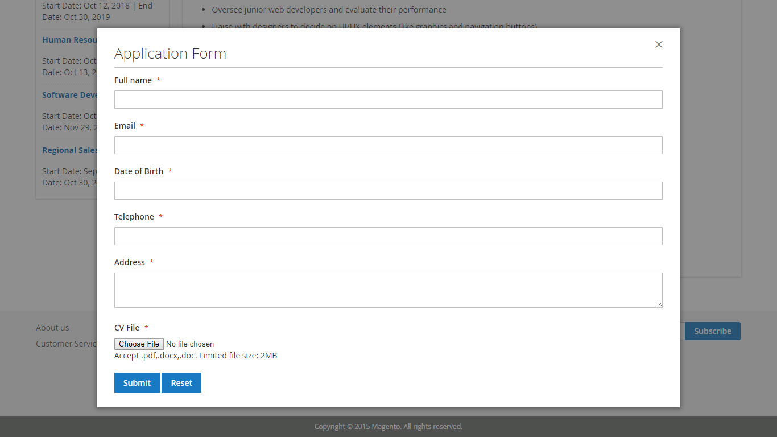This screenshot has height=437, width=777.
Task: Open the About us link
Action: [x=52, y=328]
